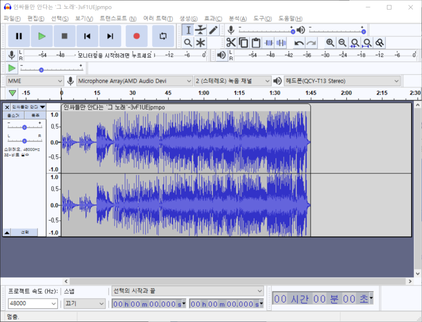Image resolution: width=422 pixels, height=322 pixels.
Task: Click the zoom toggle icon
Action: pos(380,42)
